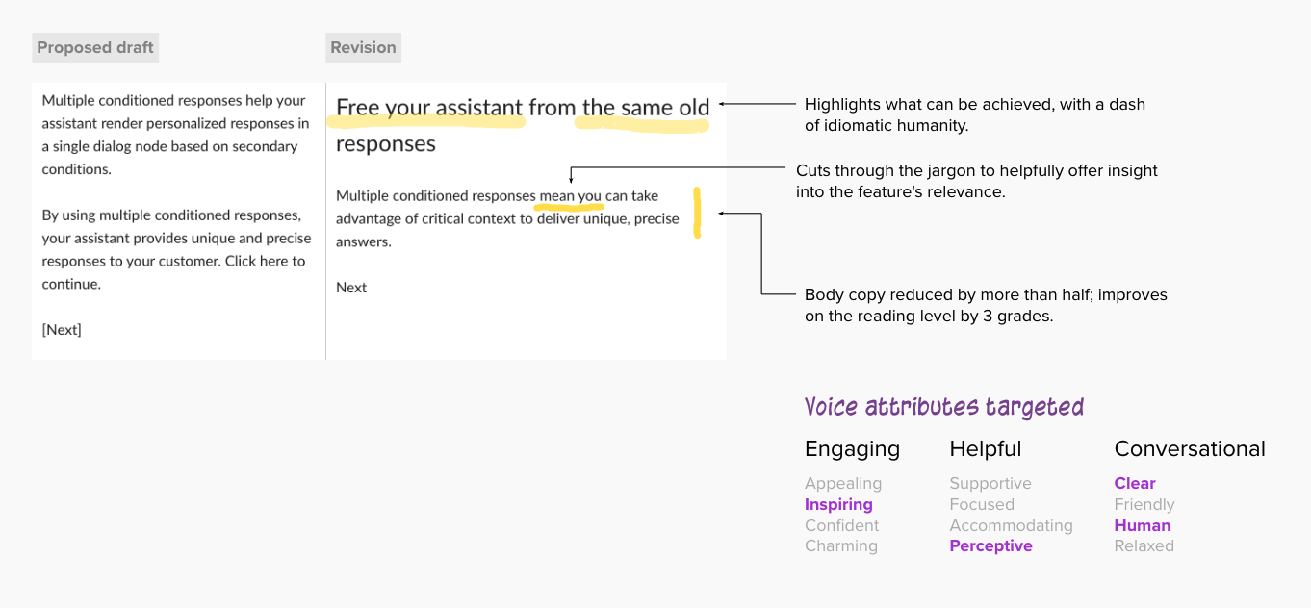
Task: Click the 'Highlights what can be achieved' annotation
Action: coord(975,114)
